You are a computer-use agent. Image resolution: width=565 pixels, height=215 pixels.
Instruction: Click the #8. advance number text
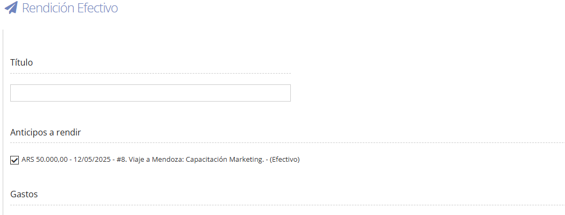click(118, 160)
